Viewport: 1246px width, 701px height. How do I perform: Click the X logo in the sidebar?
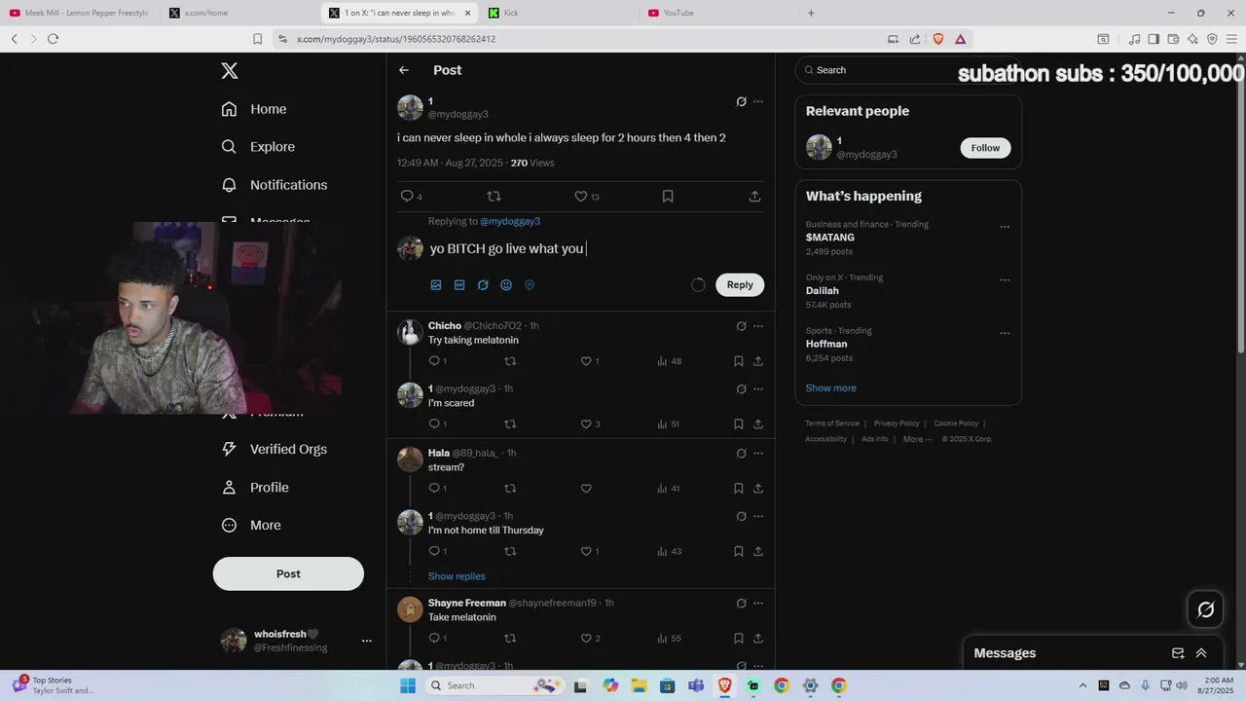coord(229,70)
